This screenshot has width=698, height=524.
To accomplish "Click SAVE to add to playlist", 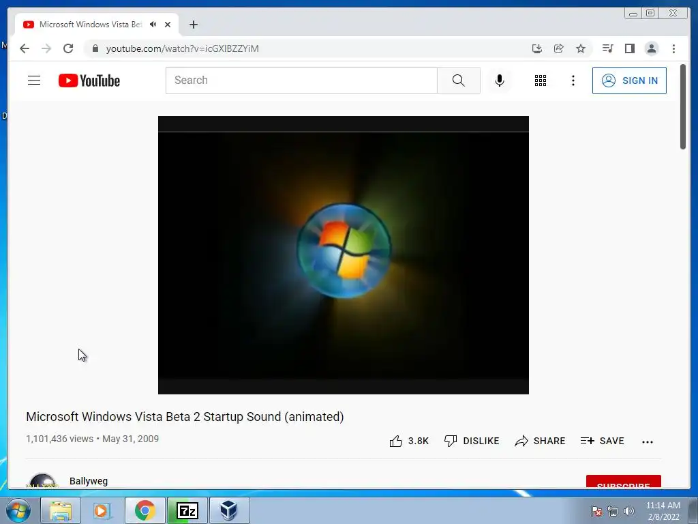I will 603,441.
